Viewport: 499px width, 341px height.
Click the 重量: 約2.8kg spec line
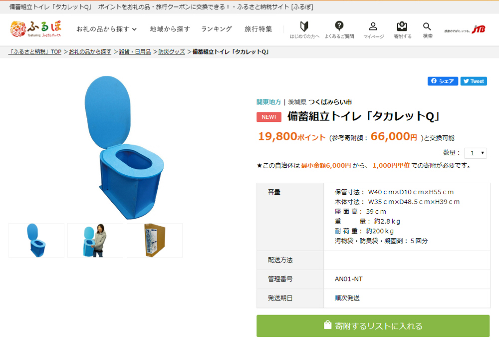367,221
